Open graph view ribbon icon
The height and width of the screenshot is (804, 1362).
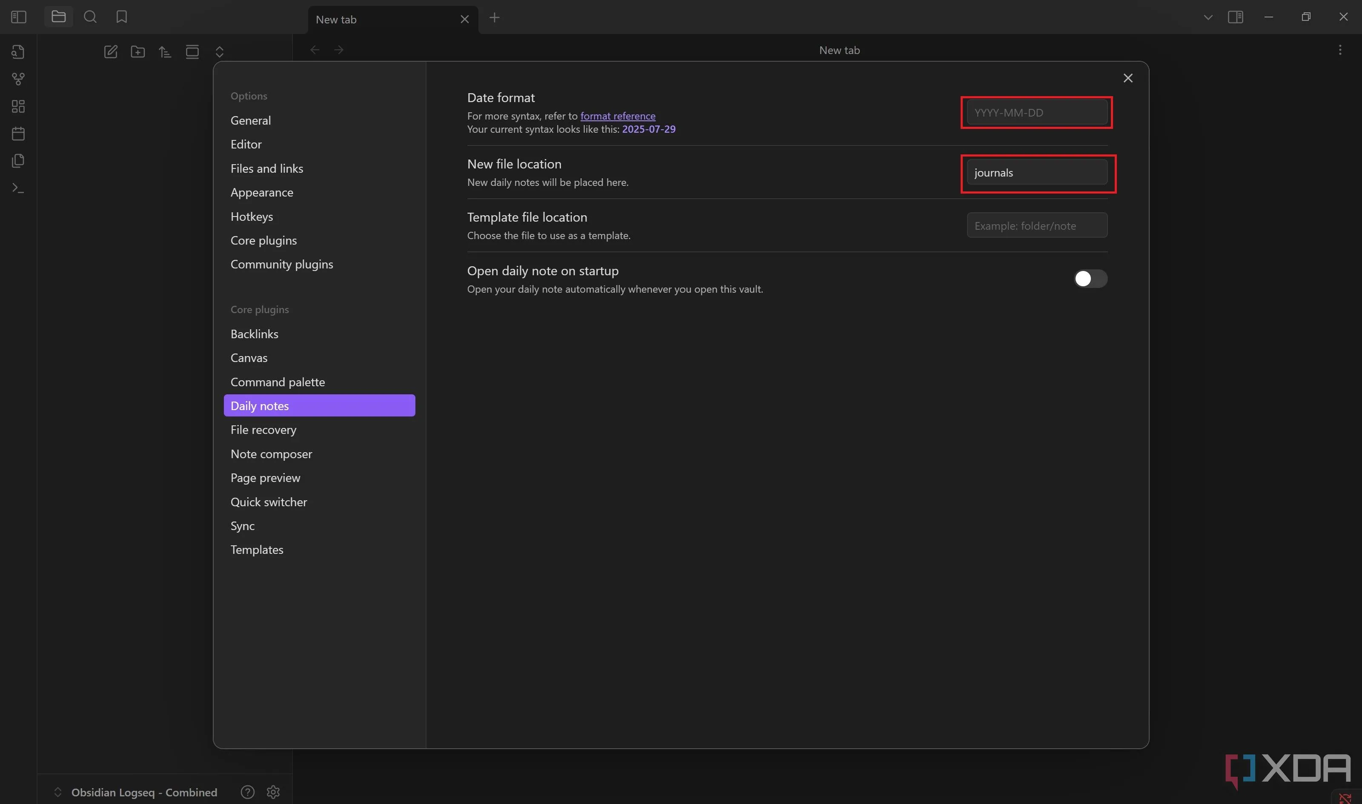pos(18,79)
